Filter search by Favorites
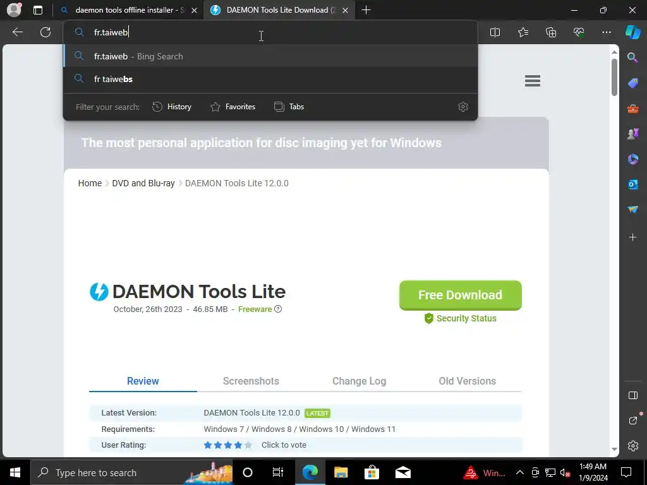This screenshot has width=647, height=485. [233, 107]
